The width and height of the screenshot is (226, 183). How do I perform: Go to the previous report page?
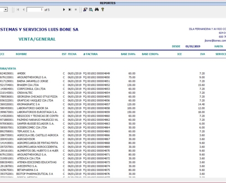pos(24,10)
